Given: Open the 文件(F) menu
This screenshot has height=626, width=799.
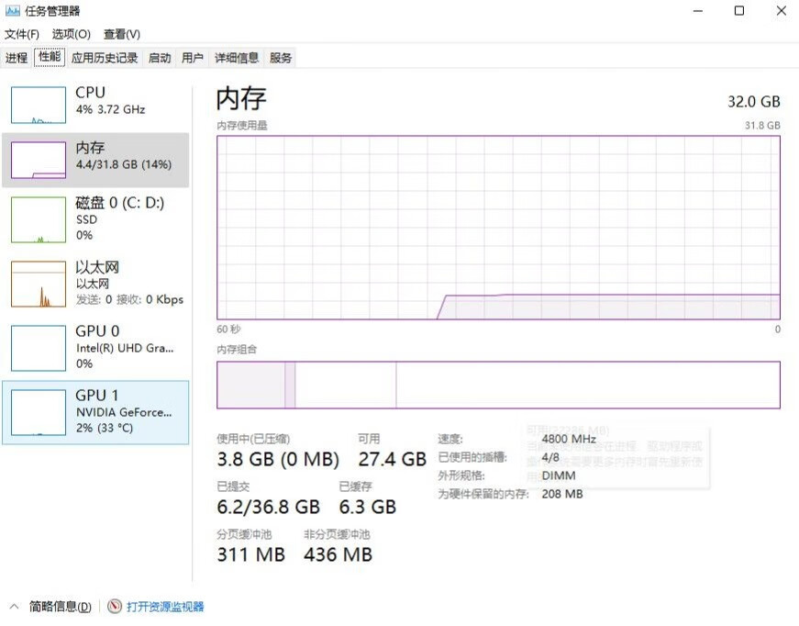Looking at the screenshot, I should (x=21, y=34).
